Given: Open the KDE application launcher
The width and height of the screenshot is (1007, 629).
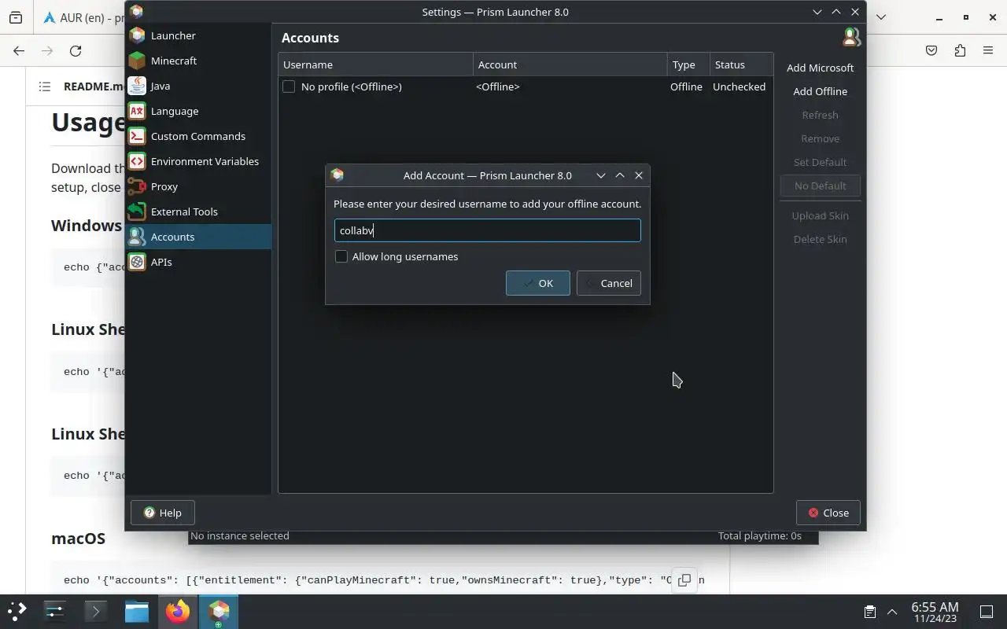Looking at the screenshot, I should [x=17, y=611].
